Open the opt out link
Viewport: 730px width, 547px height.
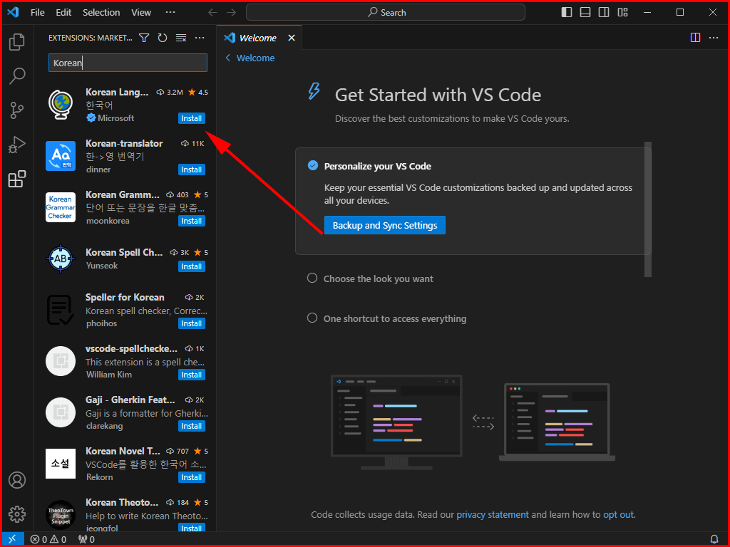click(618, 514)
